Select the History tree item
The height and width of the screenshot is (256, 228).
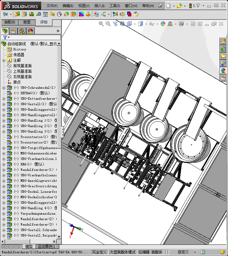tap(20, 49)
